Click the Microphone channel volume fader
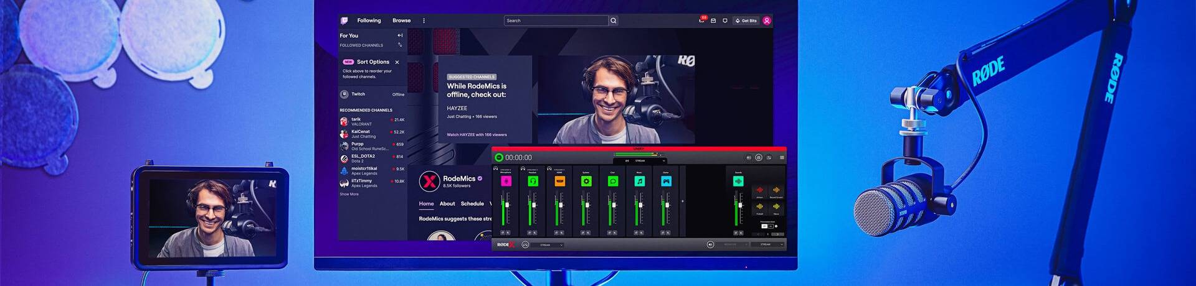Image resolution: width=1196 pixels, height=286 pixels. (507, 205)
